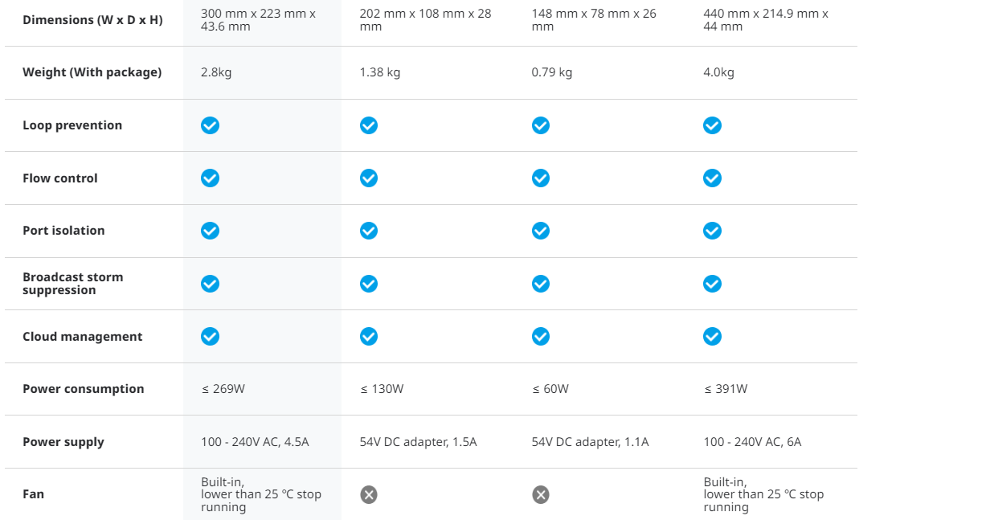The height and width of the screenshot is (520, 986).
Task: Click the Fan row label
Action: click(x=33, y=494)
